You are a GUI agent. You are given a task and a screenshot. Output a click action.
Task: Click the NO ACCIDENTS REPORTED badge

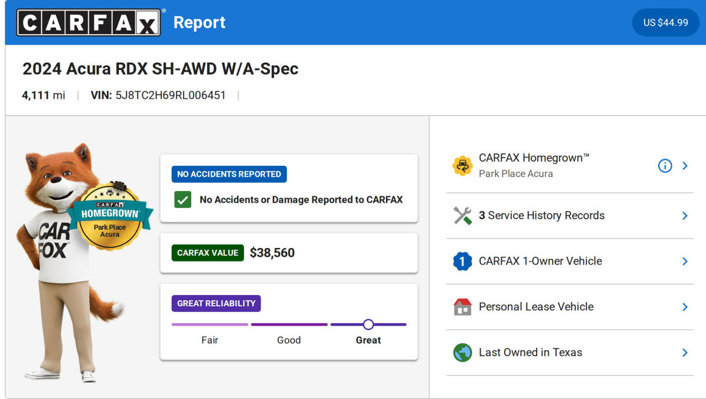tap(229, 174)
